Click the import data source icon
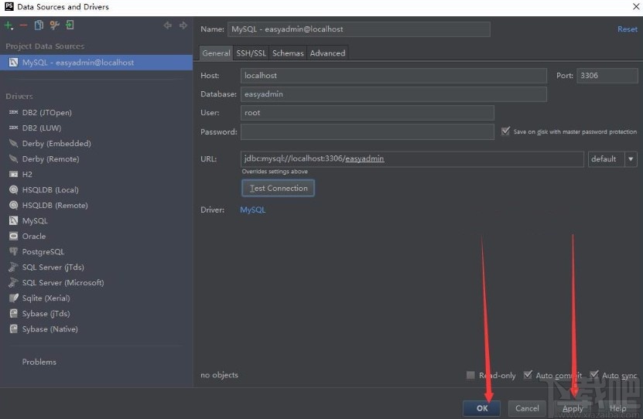Viewport: 643px width, 419px height. tap(70, 26)
